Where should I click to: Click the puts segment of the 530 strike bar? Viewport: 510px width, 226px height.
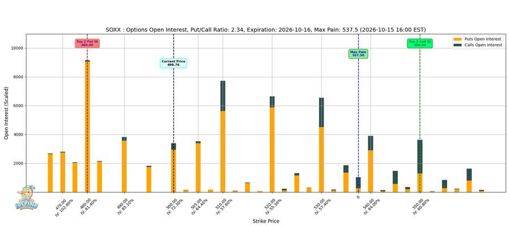pyautogui.click(x=321, y=159)
